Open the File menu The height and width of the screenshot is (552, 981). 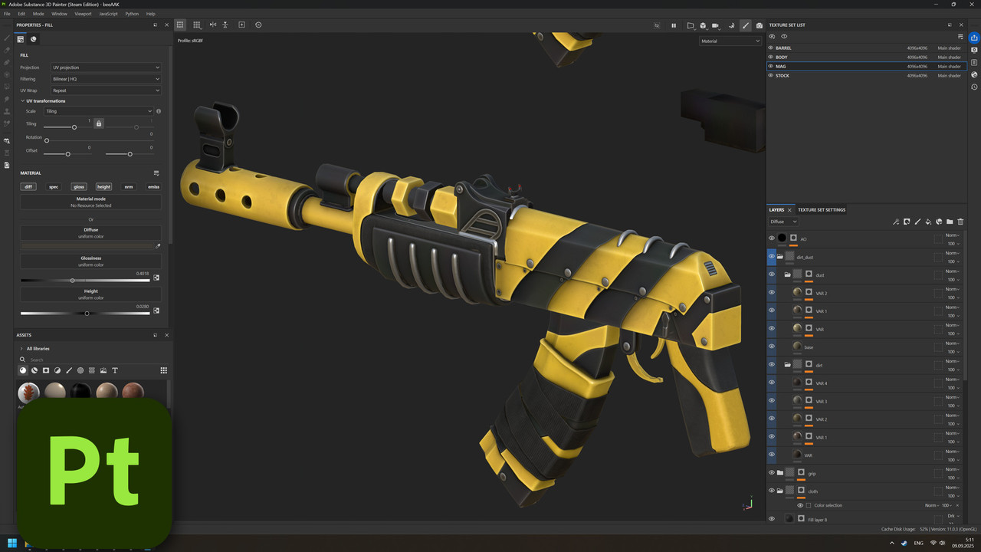coord(7,14)
